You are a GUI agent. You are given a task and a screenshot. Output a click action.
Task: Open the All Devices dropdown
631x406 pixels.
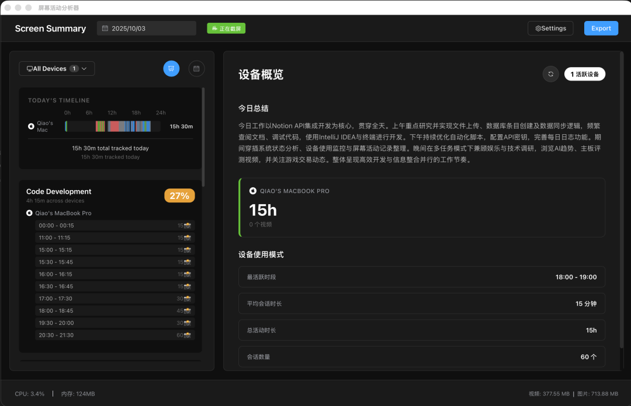57,69
